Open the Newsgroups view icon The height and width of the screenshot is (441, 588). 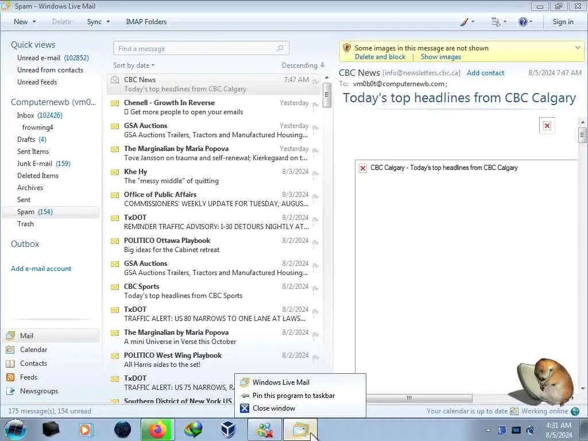(10, 391)
